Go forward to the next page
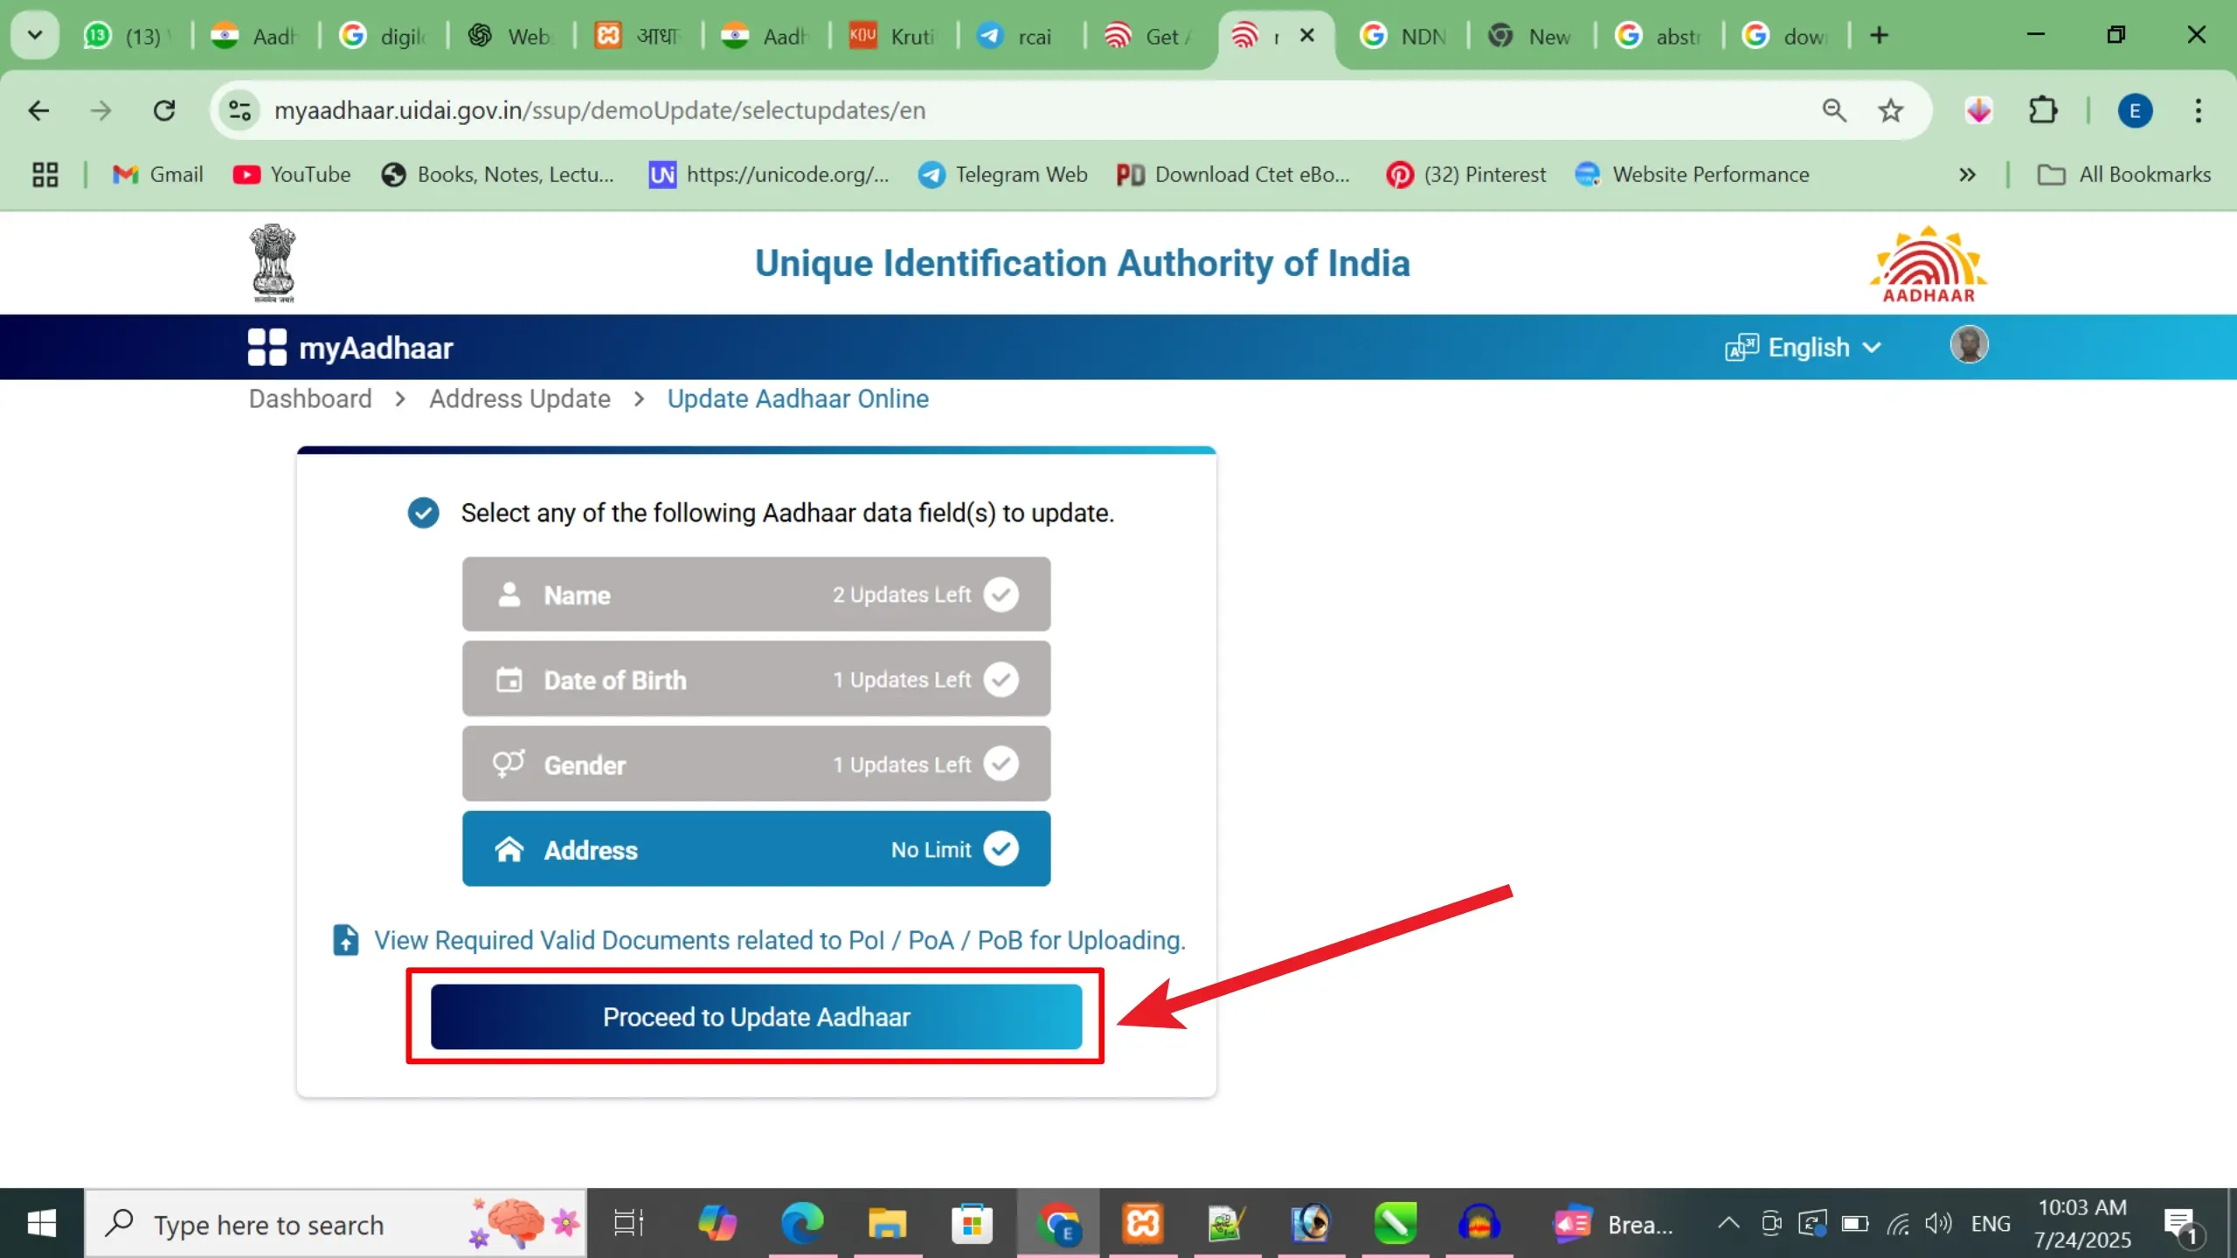Viewport: 2237px width, 1258px height. click(x=101, y=111)
